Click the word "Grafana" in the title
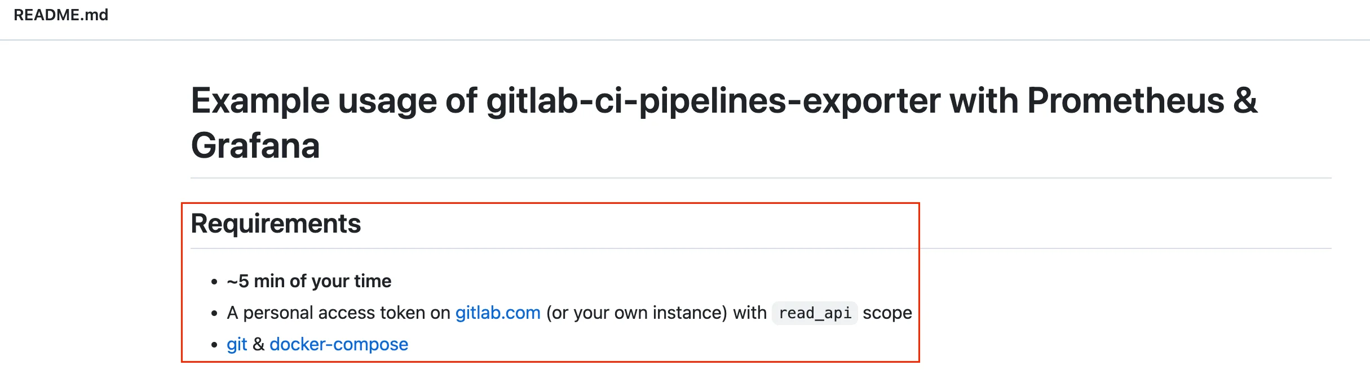 click(x=255, y=145)
